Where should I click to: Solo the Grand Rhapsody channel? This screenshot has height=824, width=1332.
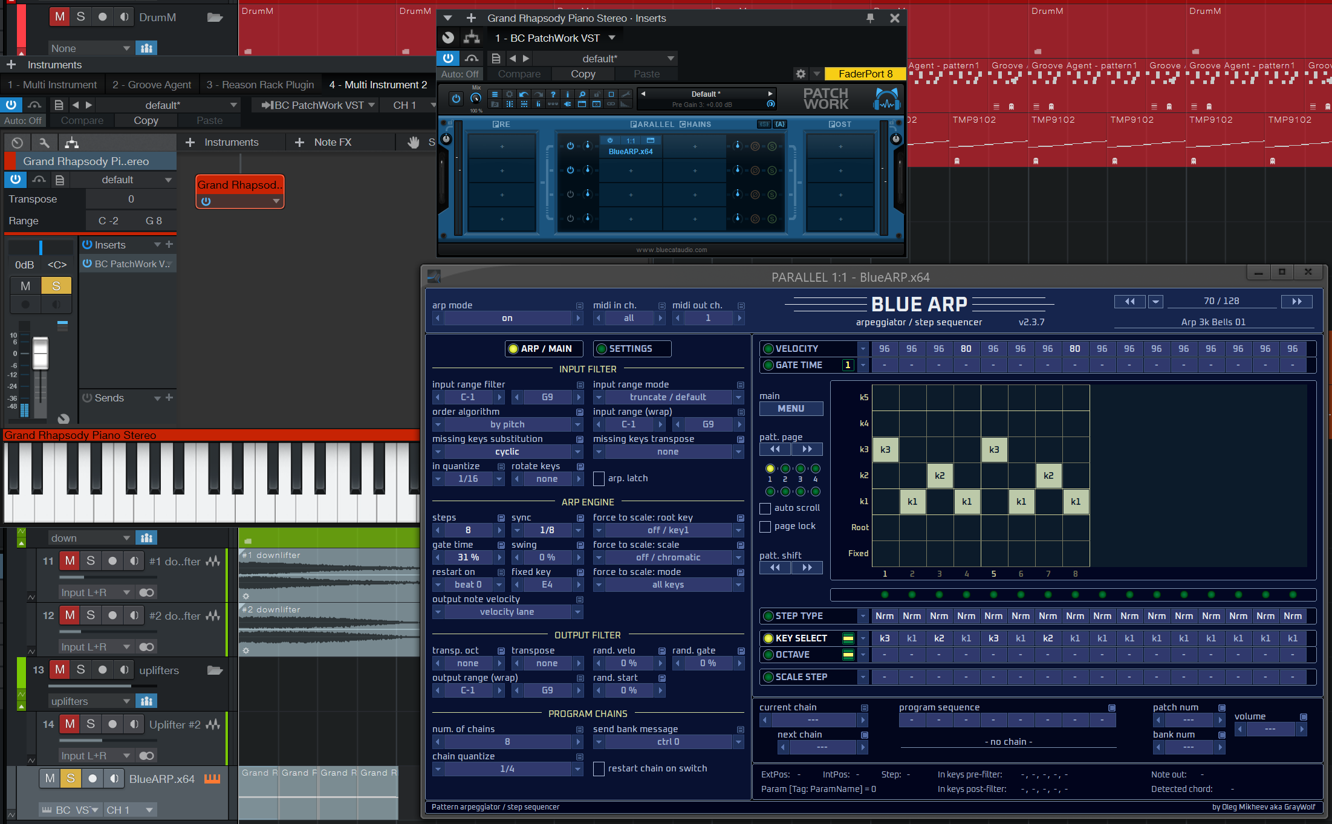(56, 286)
